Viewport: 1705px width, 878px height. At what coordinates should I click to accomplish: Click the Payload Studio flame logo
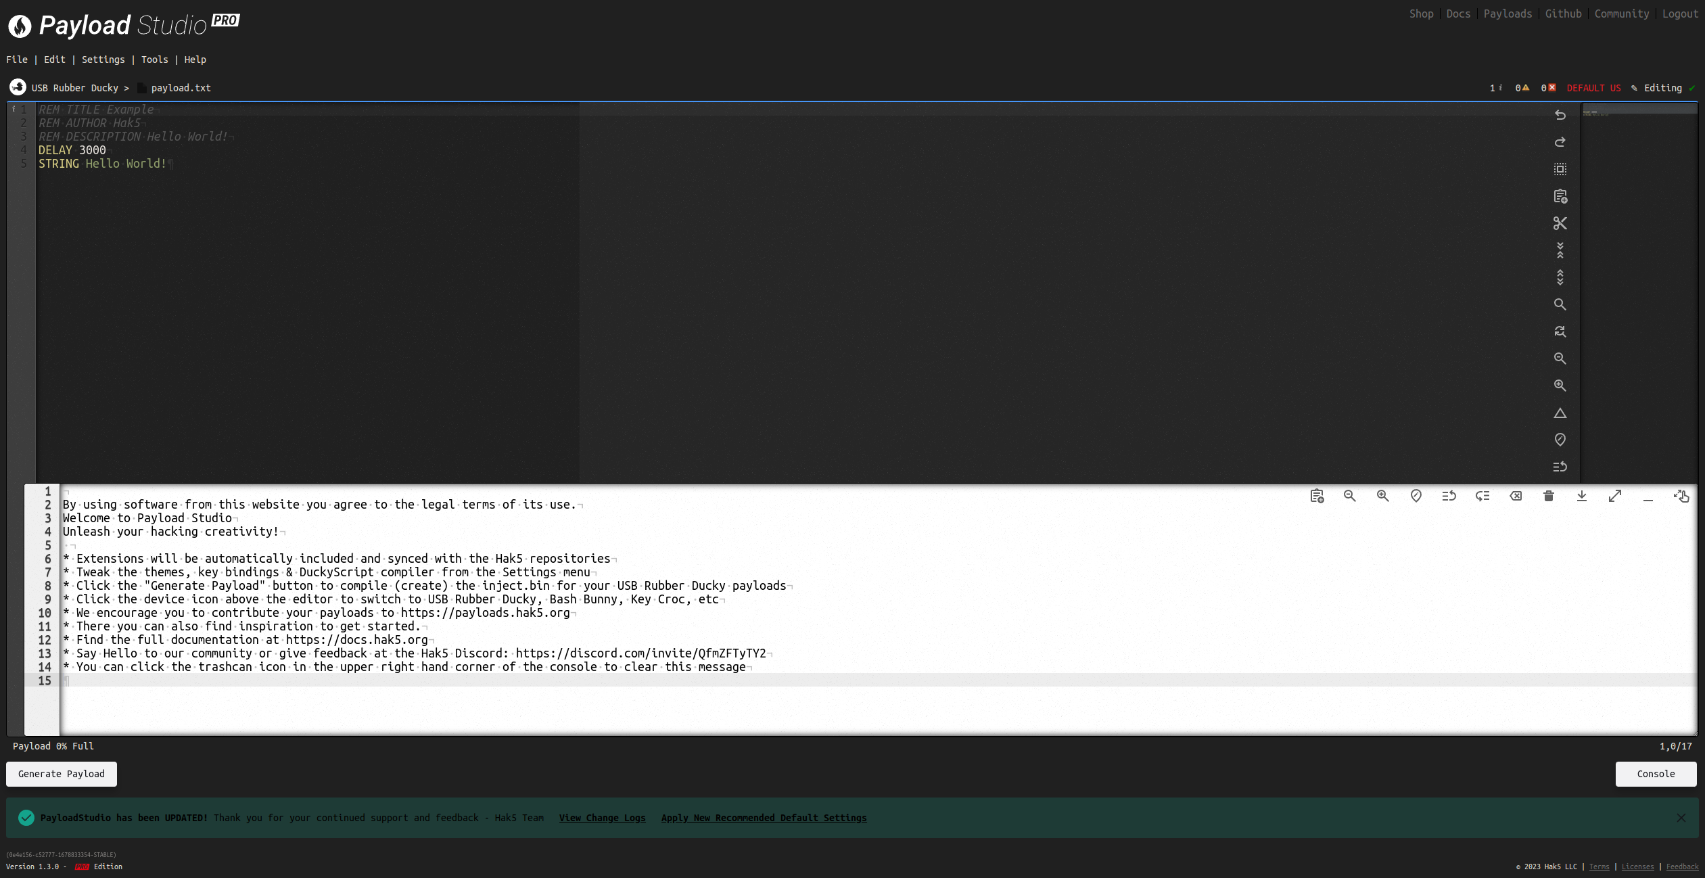tap(20, 26)
